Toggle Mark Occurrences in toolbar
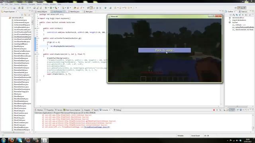Screen dimensions: 255x143 pos(91,8)
